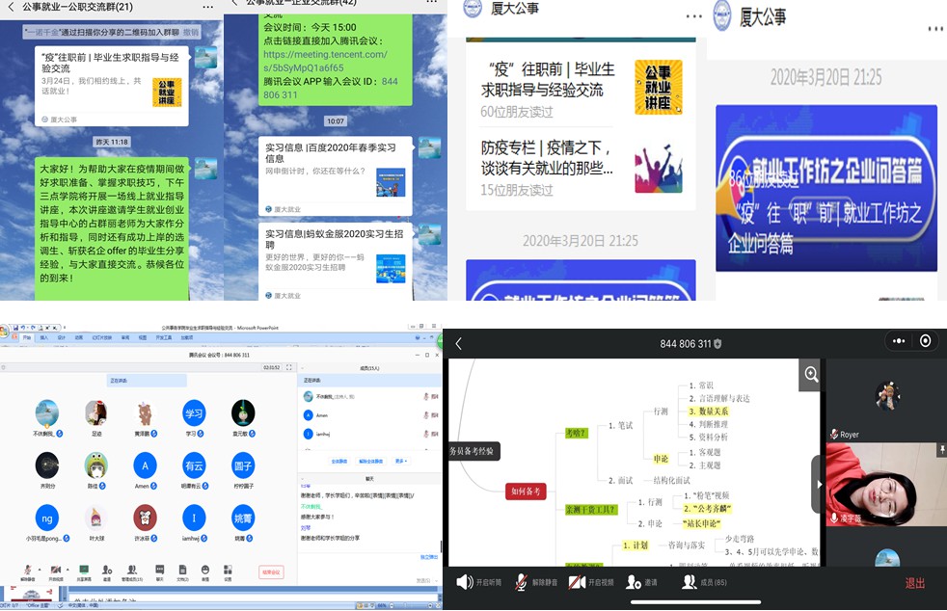The width and height of the screenshot is (947, 611).
Task: Collapse the video sidebar with arrow handle
Action: tap(819, 484)
